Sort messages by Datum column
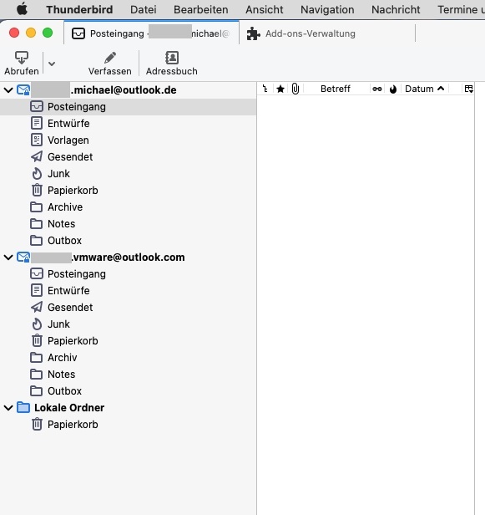 tap(425, 89)
